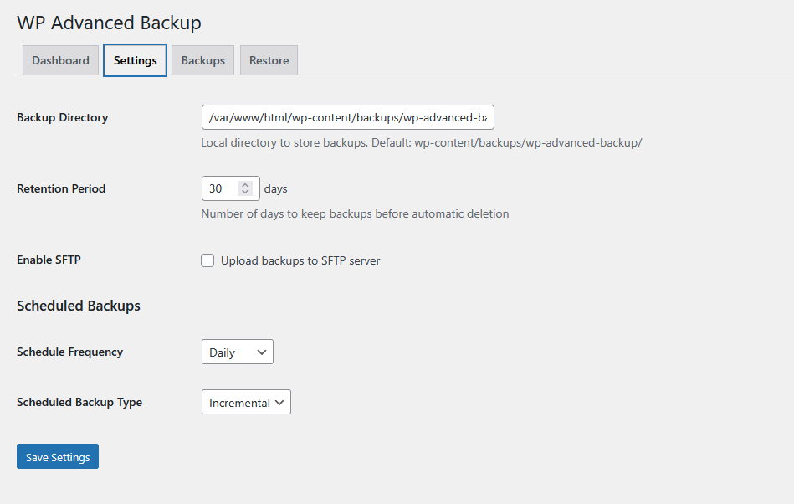794x504 pixels.
Task: Click the Backup Directory label
Action: click(62, 117)
